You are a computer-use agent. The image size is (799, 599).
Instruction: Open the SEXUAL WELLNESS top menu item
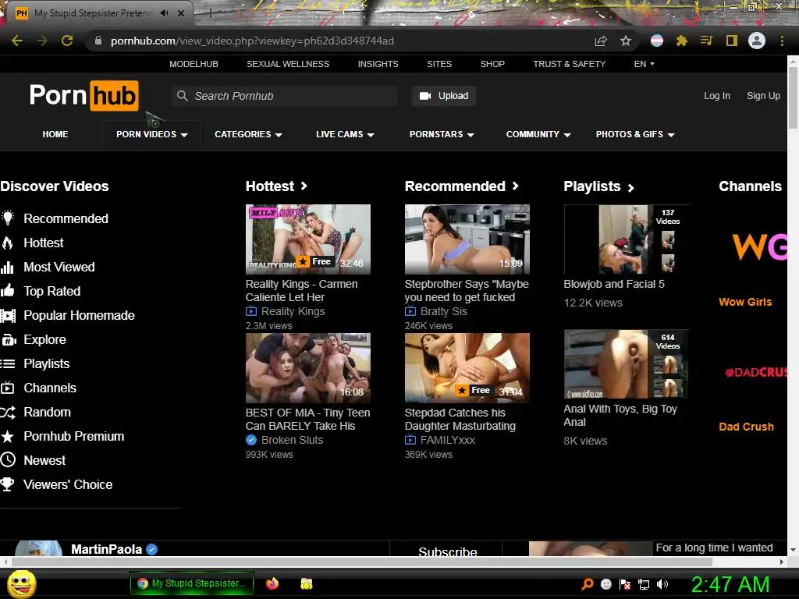coord(288,64)
